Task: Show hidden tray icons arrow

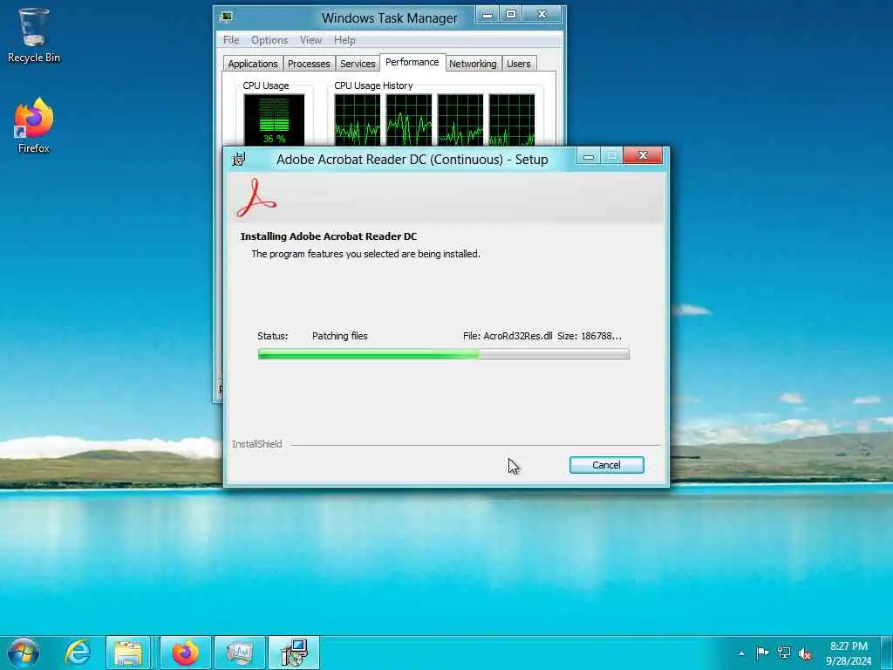Action: [x=741, y=653]
